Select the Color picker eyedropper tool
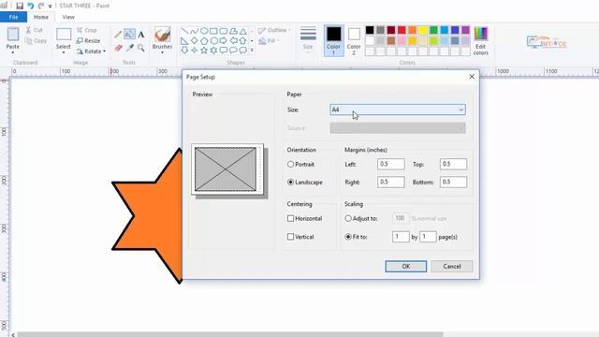 tap(130, 48)
